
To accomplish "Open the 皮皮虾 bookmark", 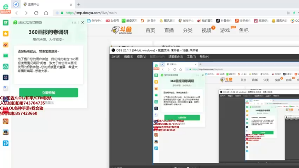I will click(x=261, y=21).
